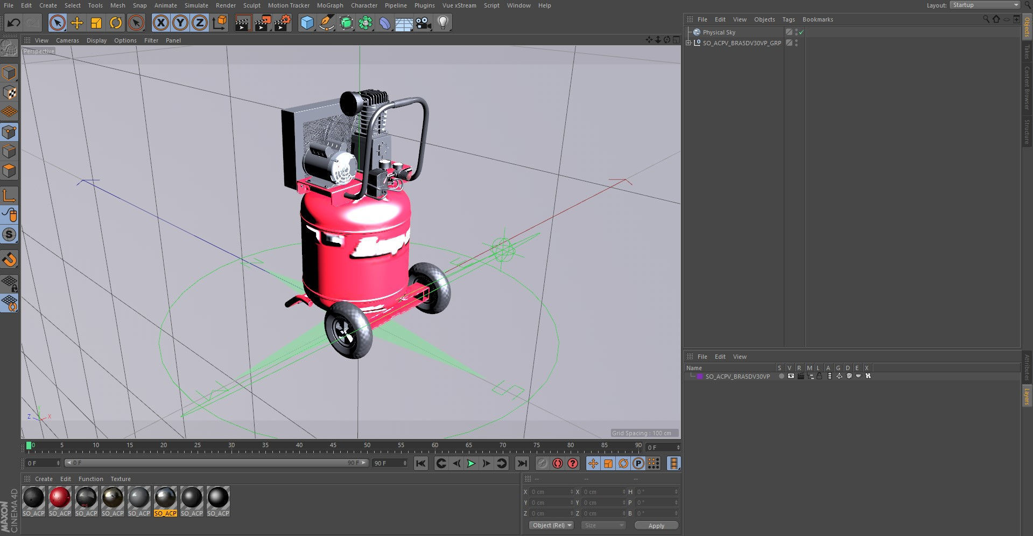Add a Bend deformer object

(x=385, y=23)
